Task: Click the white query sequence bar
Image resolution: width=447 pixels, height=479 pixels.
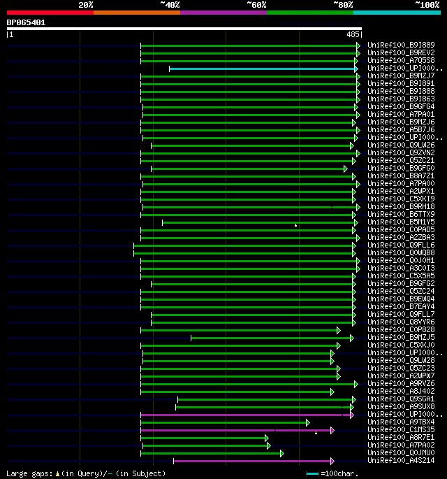Action: 184,29
